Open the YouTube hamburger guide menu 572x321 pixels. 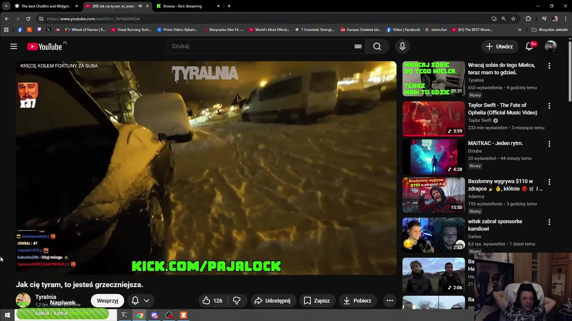14,46
